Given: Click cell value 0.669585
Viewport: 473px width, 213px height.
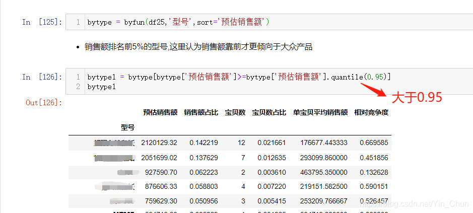Looking at the screenshot, I should pos(374,143).
